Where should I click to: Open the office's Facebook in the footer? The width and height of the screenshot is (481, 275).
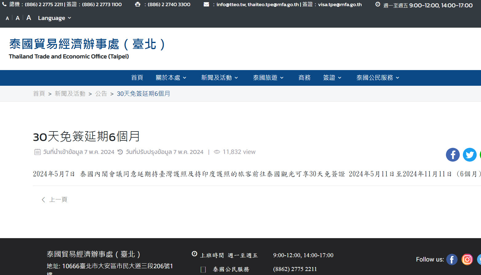click(452, 259)
